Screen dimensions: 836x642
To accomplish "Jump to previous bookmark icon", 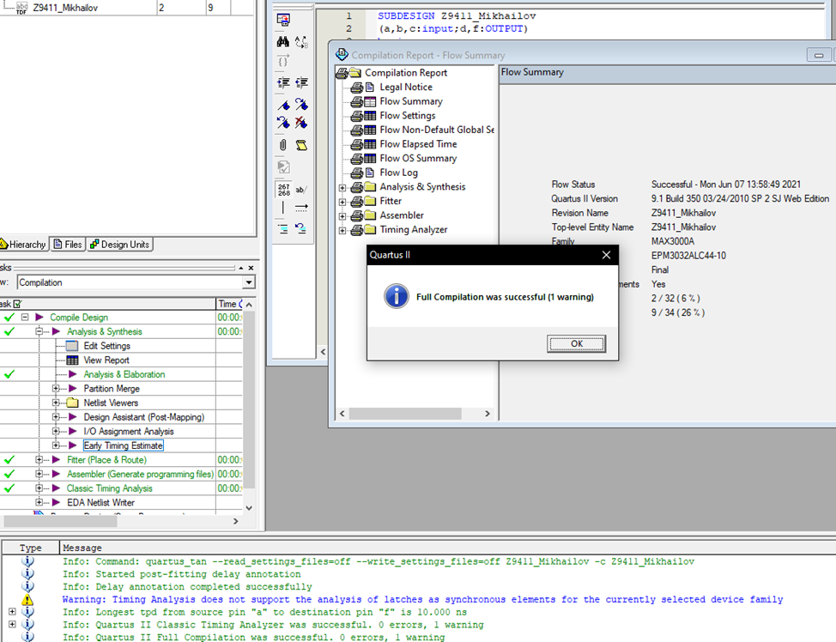I will click(x=283, y=124).
